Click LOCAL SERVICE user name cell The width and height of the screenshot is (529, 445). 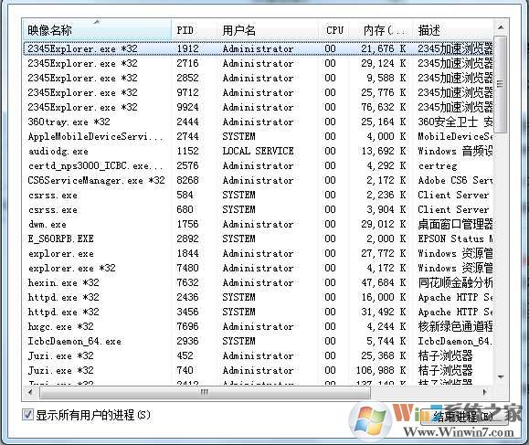click(x=258, y=151)
